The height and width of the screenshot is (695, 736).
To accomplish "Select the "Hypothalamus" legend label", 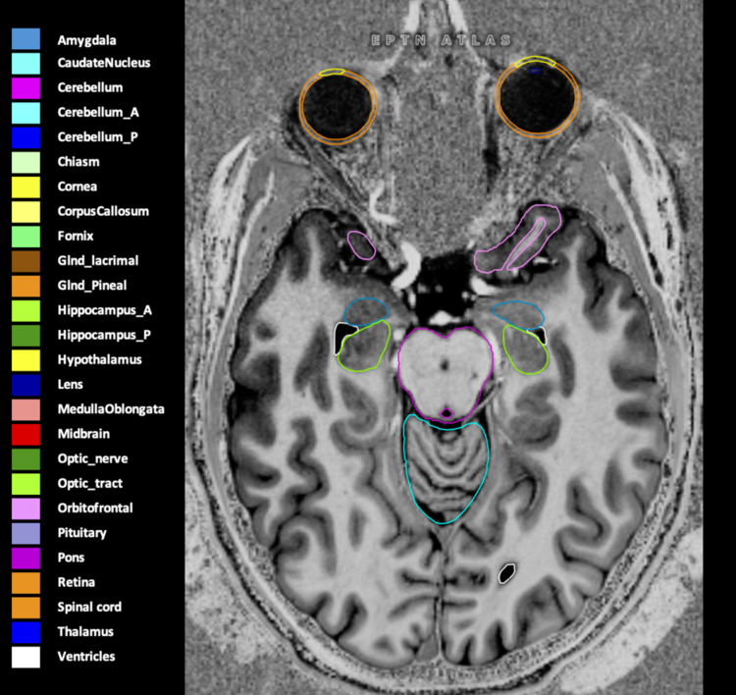I will click(99, 360).
